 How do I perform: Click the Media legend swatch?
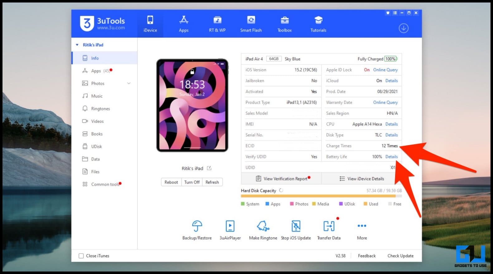[x=314, y=204]
